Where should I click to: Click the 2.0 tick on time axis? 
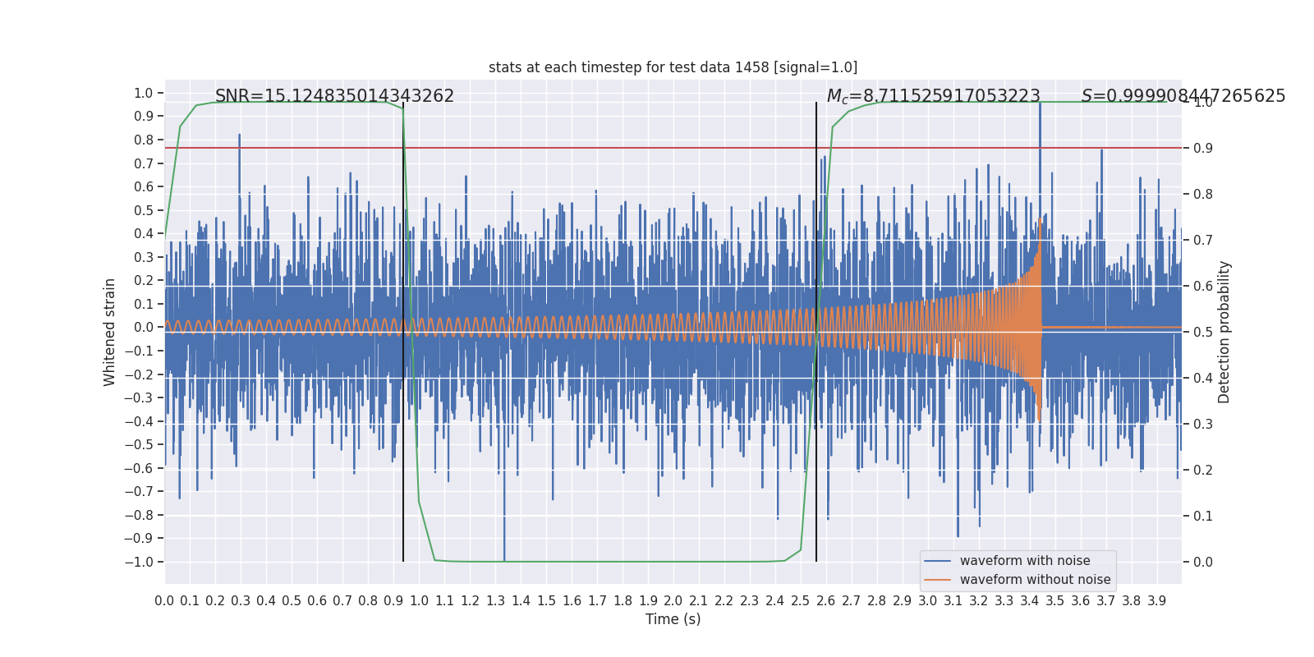tap(673, 601)
